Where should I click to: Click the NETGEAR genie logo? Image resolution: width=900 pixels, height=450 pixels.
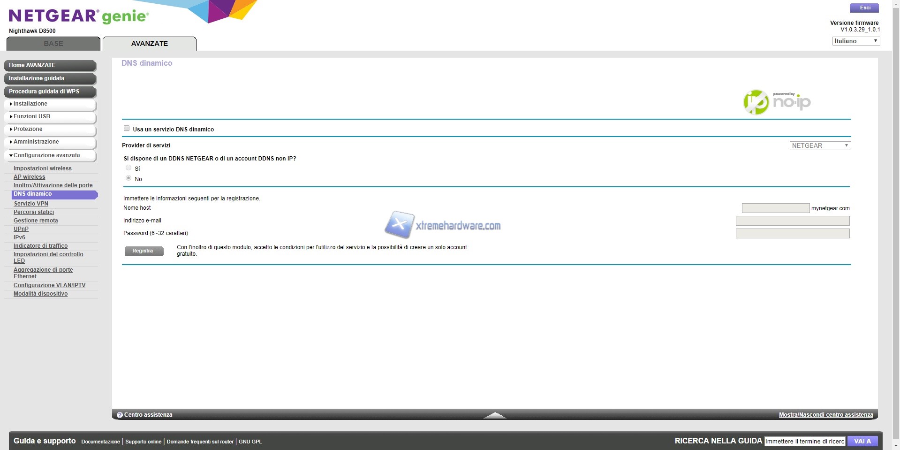pos(79,16)
